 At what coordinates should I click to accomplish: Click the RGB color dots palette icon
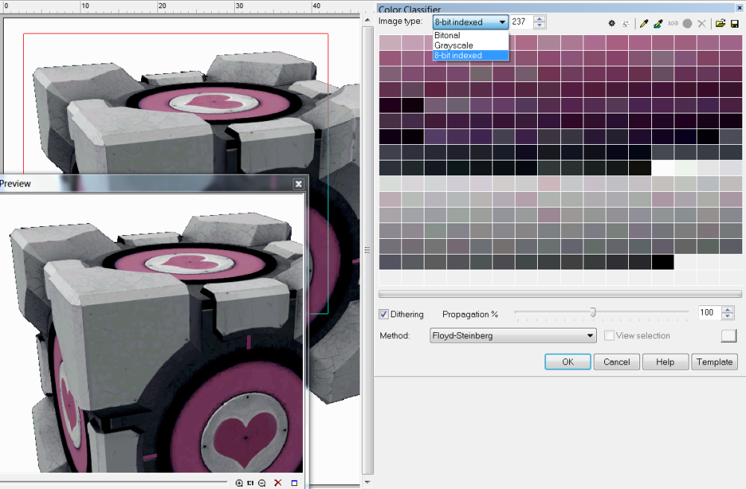(626, 23)
